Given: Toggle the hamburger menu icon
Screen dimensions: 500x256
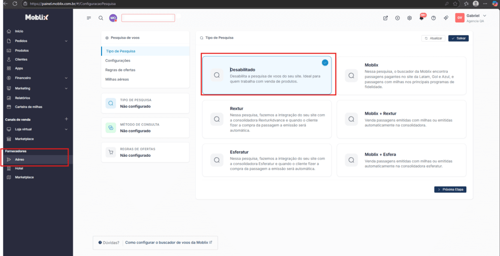Looking at the screenshot, I should 89,18.
